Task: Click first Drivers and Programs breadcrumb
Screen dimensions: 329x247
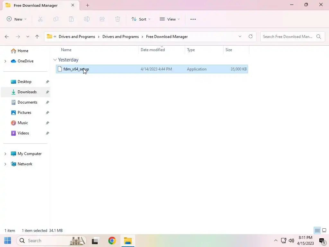Action: pos(77,37)
